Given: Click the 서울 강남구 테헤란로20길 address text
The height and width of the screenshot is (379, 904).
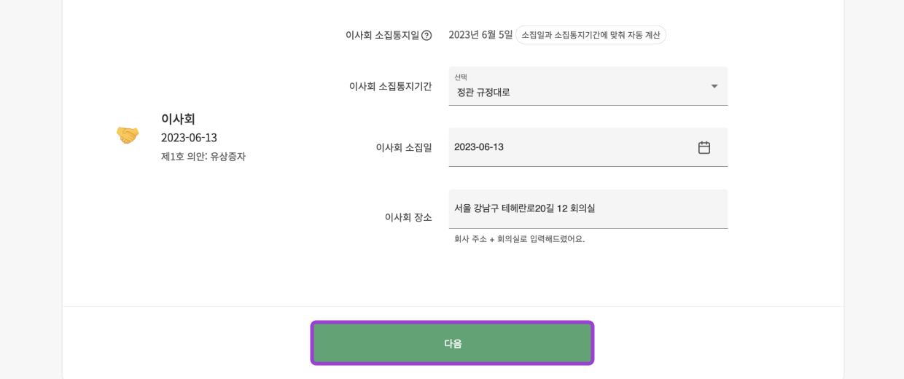Looking at the screenshot, I should (524, 208).
